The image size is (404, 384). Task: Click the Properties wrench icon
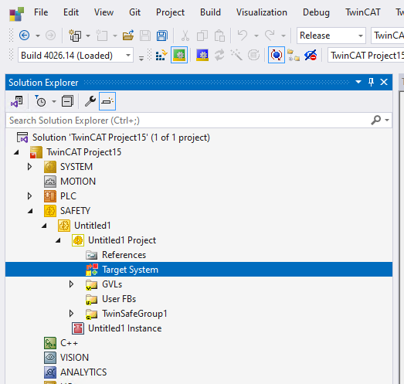pyautogui.click(x=90, y=101)
